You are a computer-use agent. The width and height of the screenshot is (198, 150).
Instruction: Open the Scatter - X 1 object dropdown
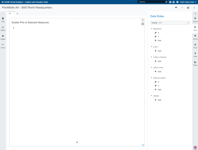pos(170,23)
